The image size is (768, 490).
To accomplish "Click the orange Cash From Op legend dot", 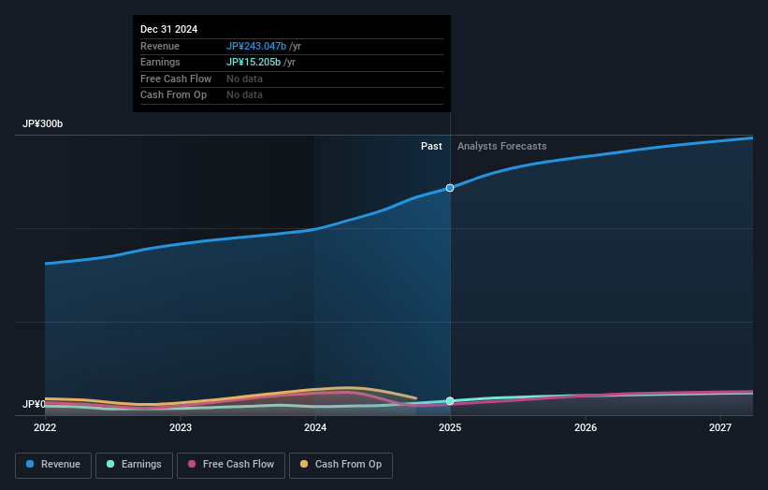I will (x=304, y=464).
